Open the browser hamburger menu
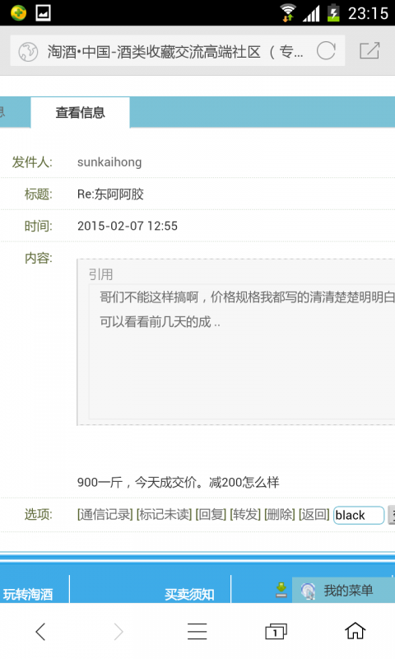 (197, 632)
